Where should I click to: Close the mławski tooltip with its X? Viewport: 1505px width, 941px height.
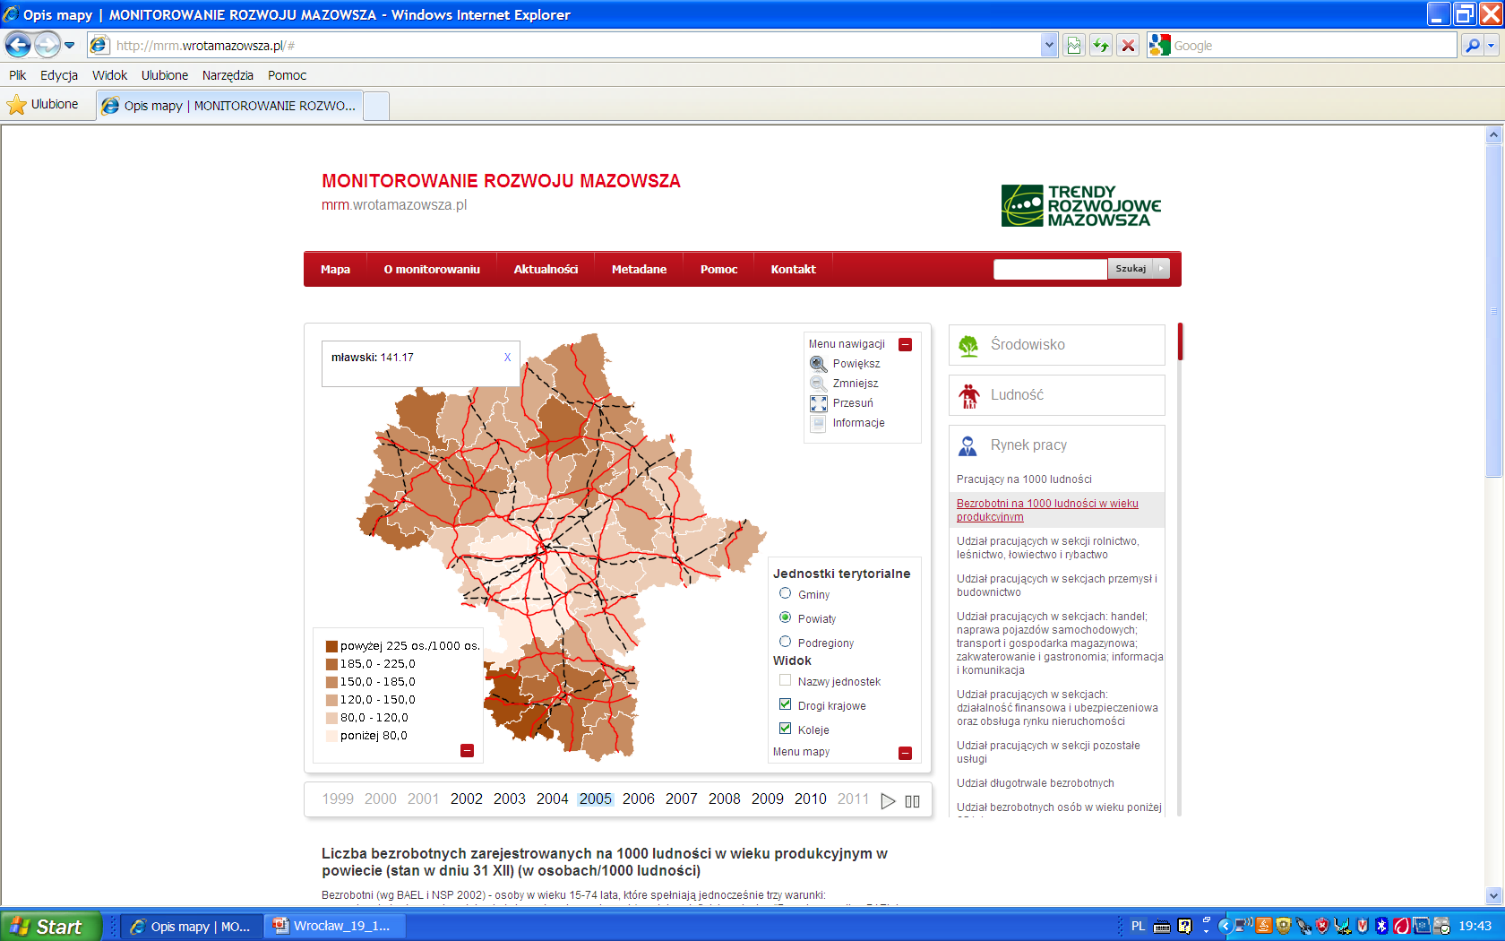pos(507,357)
